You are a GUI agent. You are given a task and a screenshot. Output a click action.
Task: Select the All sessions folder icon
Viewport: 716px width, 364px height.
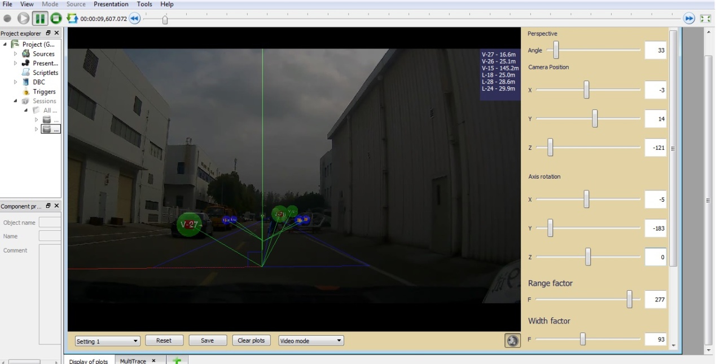click(36, 110)
